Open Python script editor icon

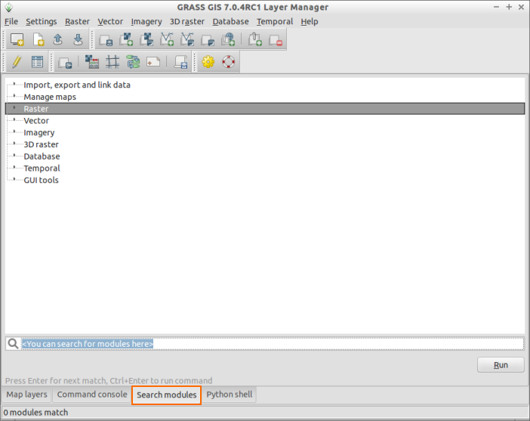coord(181,62)
